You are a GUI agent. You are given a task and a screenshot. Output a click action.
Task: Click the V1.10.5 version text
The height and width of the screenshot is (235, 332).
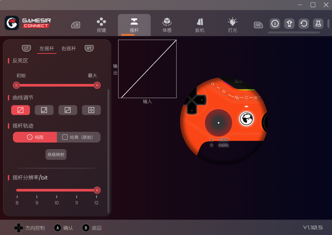[313, 228]
